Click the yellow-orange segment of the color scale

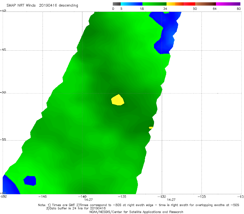pos(175,4)
